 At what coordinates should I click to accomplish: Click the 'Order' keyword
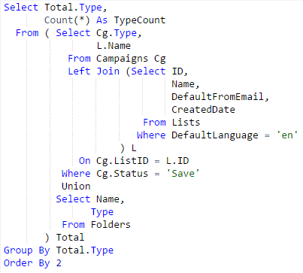(x=18, y=263)
